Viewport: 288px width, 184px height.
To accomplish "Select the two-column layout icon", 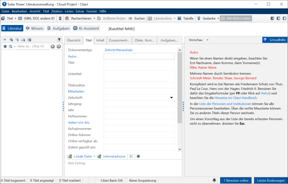I will [x=278, y=18].
